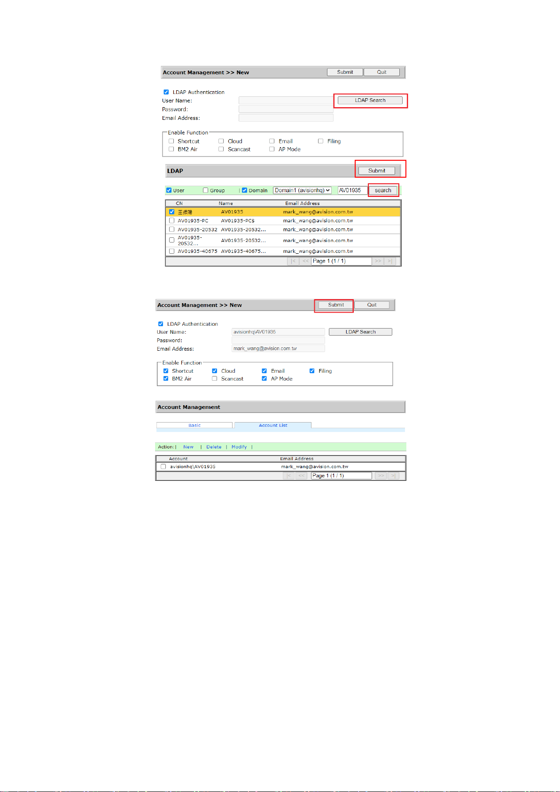This screenshot has height=792, width=560.
Task: Enable the unchecked Filing function checkbox
Action: pos(321,141)
